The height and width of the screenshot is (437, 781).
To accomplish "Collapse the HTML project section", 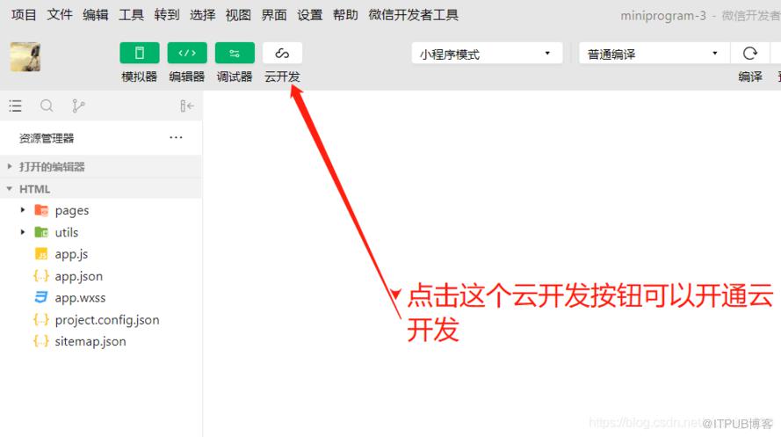I will click(101, 189).
